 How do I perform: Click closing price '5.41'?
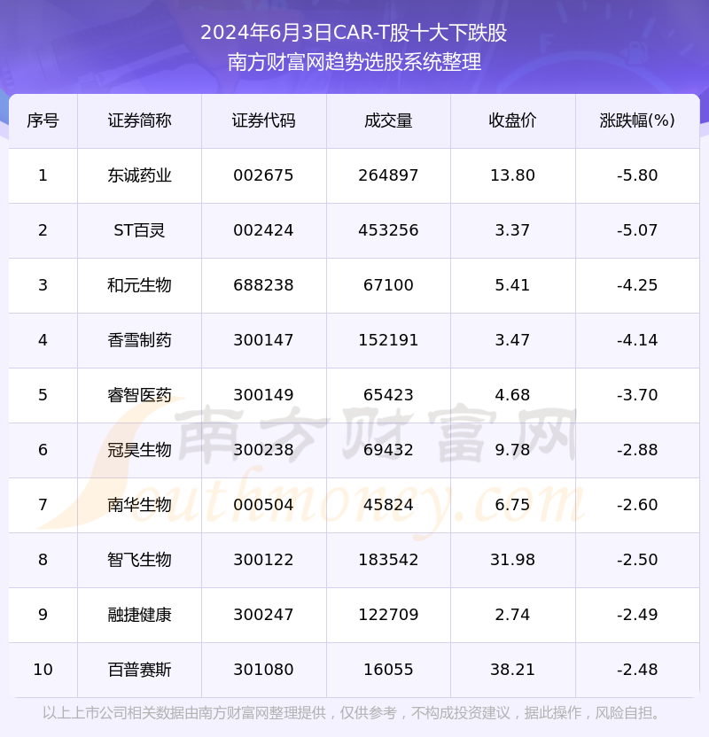click(512, 285)
